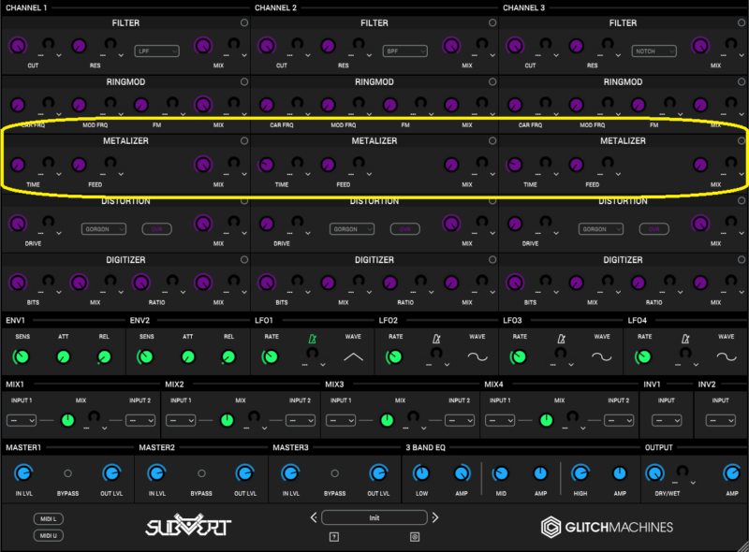The width and height of the screenshot is (749, 552).
Task: Click the LFO2 metronome sync icon
Action: click(436, 337)
